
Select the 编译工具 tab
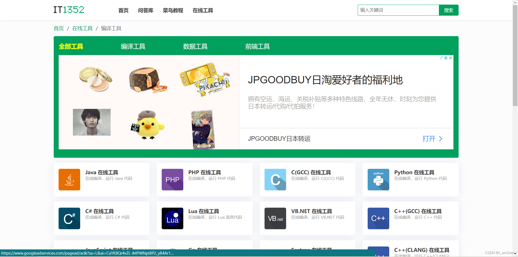133,46
